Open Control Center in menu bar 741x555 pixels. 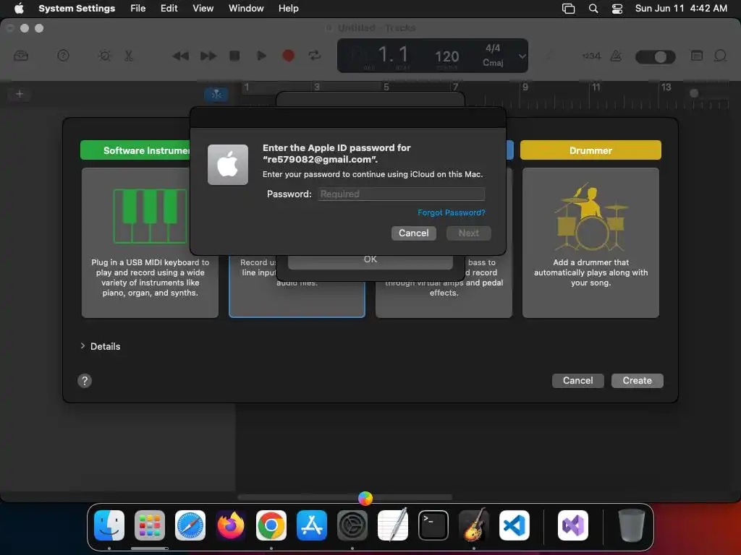click(x=617, y=9)
